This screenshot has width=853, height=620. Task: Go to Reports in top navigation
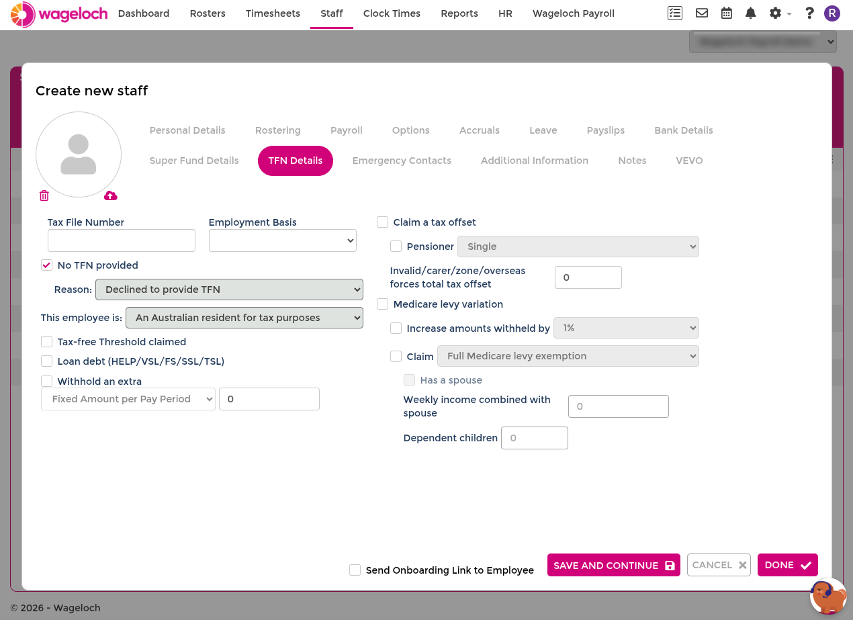tap(459, 13)
